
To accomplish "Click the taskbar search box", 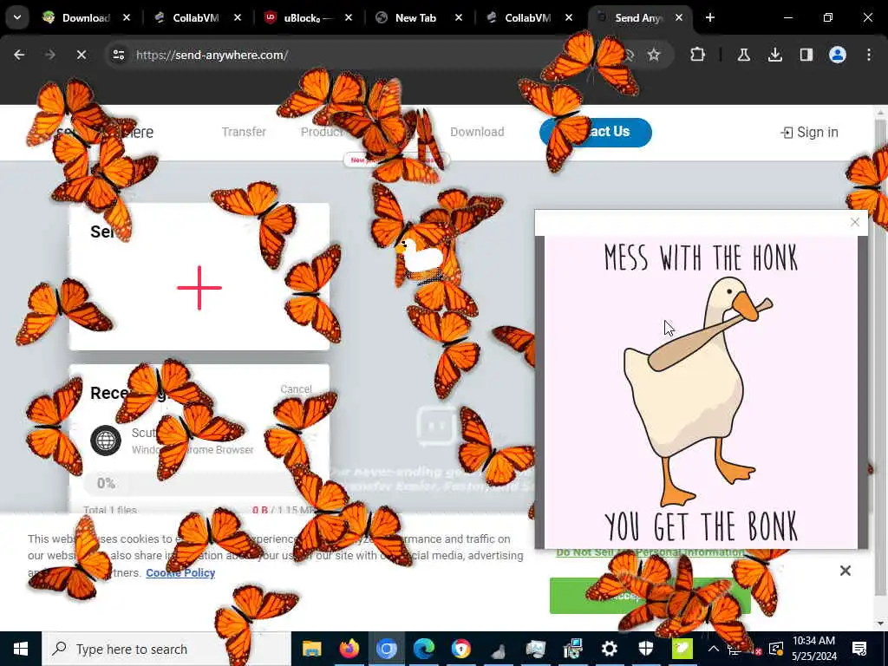I will point(166,649).
